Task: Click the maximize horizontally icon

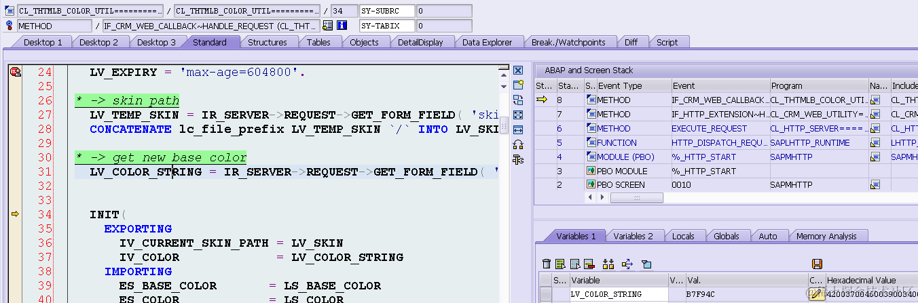Action: pos(518,129)
